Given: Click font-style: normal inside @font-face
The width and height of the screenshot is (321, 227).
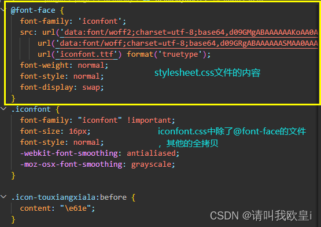Looking at the screenshot, I should coord(62,76).
